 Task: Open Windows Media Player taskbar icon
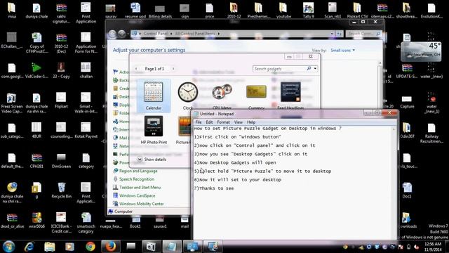(x=69, y=247)
